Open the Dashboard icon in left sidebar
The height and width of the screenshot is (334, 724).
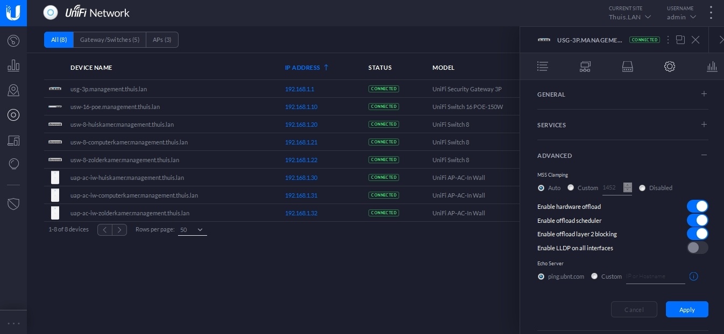(x=13, y=41)
